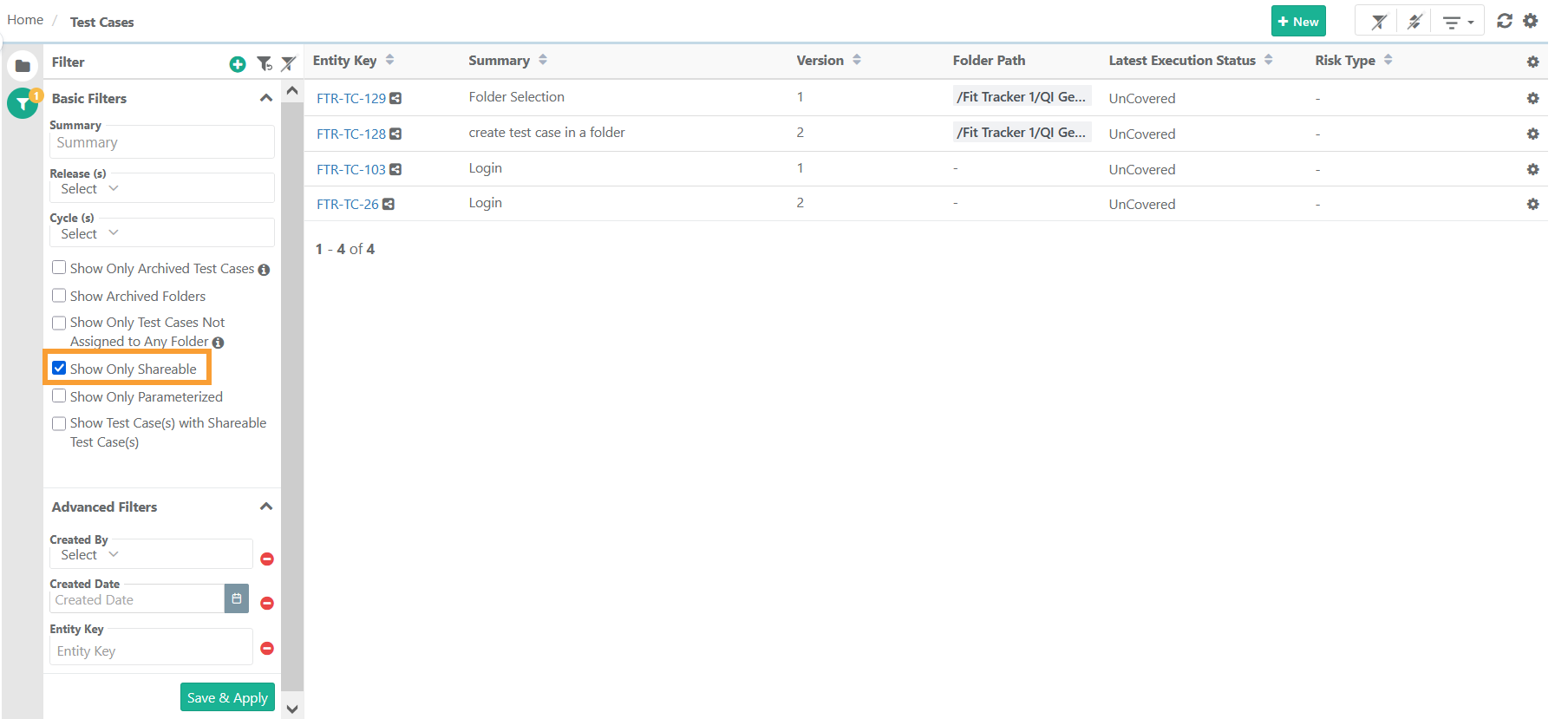This screenshot has width=1555, height=719.
Task: Click 'create test case in a folder' summary
Action: click(546, 133)
